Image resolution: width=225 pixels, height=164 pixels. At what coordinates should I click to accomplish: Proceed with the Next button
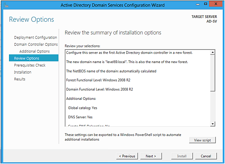pyautogui.click(x=151, y=156)
